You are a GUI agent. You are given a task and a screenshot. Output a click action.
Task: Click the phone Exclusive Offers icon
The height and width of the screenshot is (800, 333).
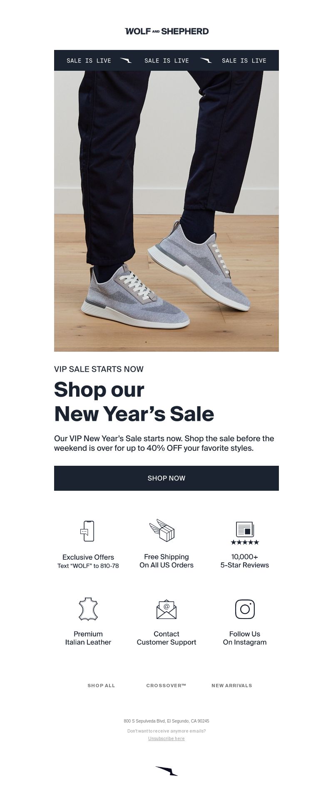87,531
